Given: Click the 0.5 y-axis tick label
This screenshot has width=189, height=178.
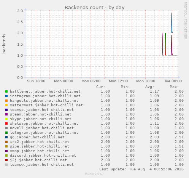Looking at the screenshot, I should tap(20, 67).
